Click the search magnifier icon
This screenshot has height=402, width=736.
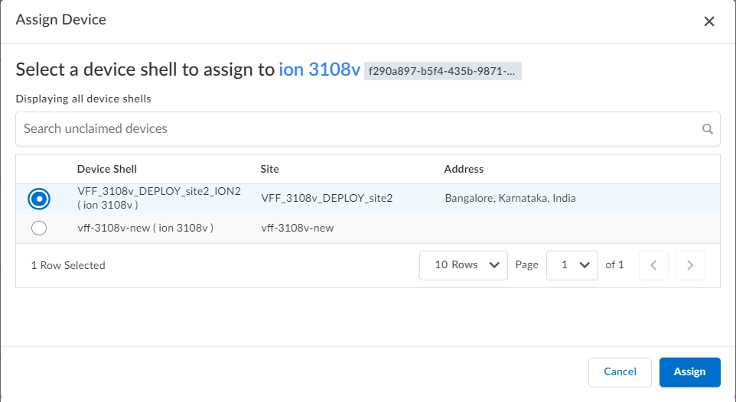point(708,129)
